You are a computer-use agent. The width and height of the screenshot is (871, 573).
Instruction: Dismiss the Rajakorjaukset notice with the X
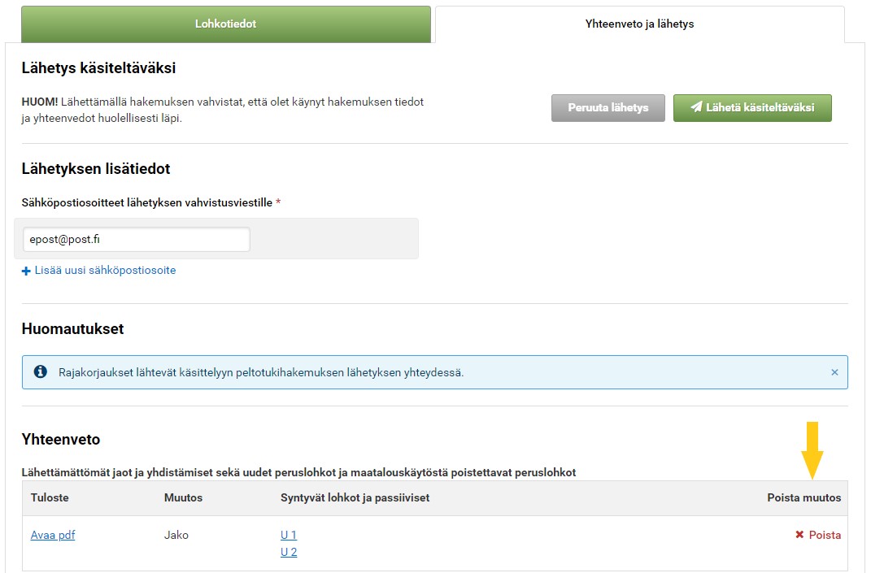834,372
